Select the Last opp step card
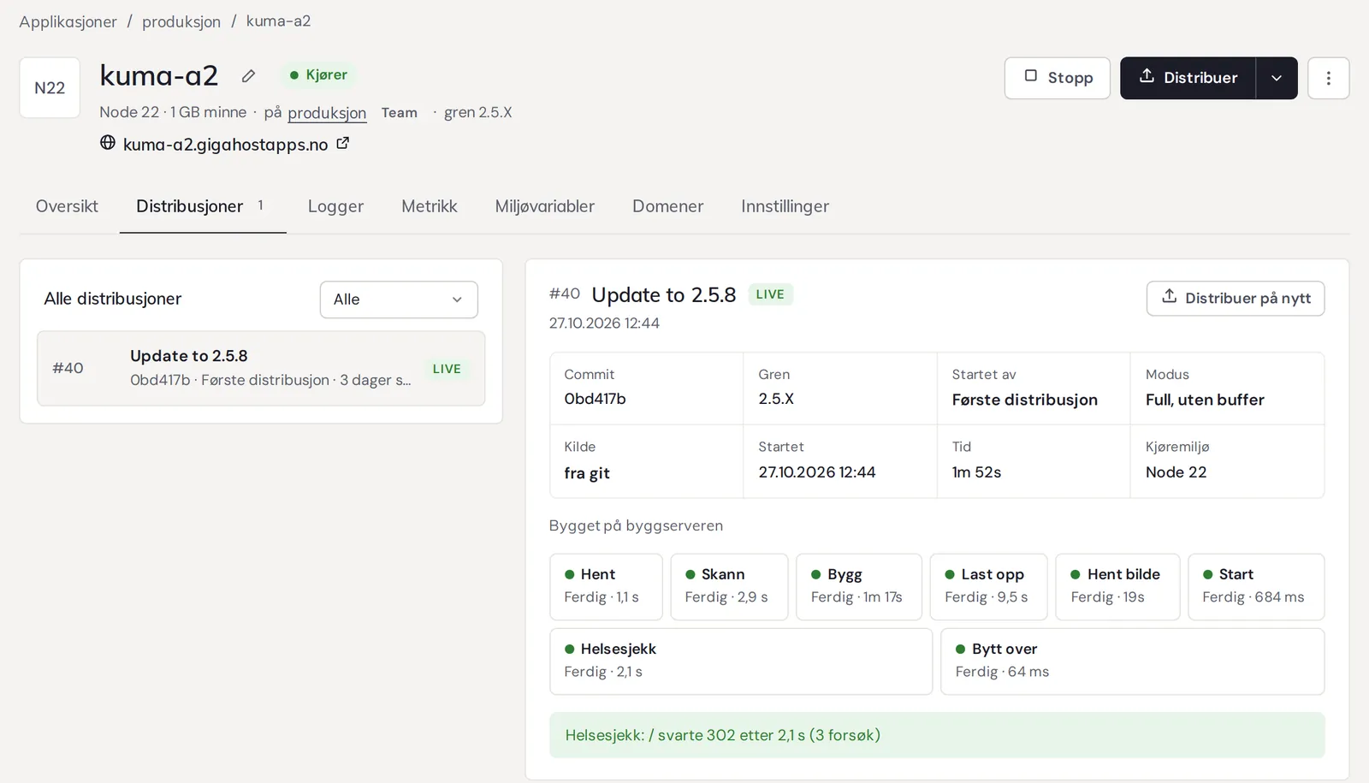 pyautogui.click(x=988, y=586)
